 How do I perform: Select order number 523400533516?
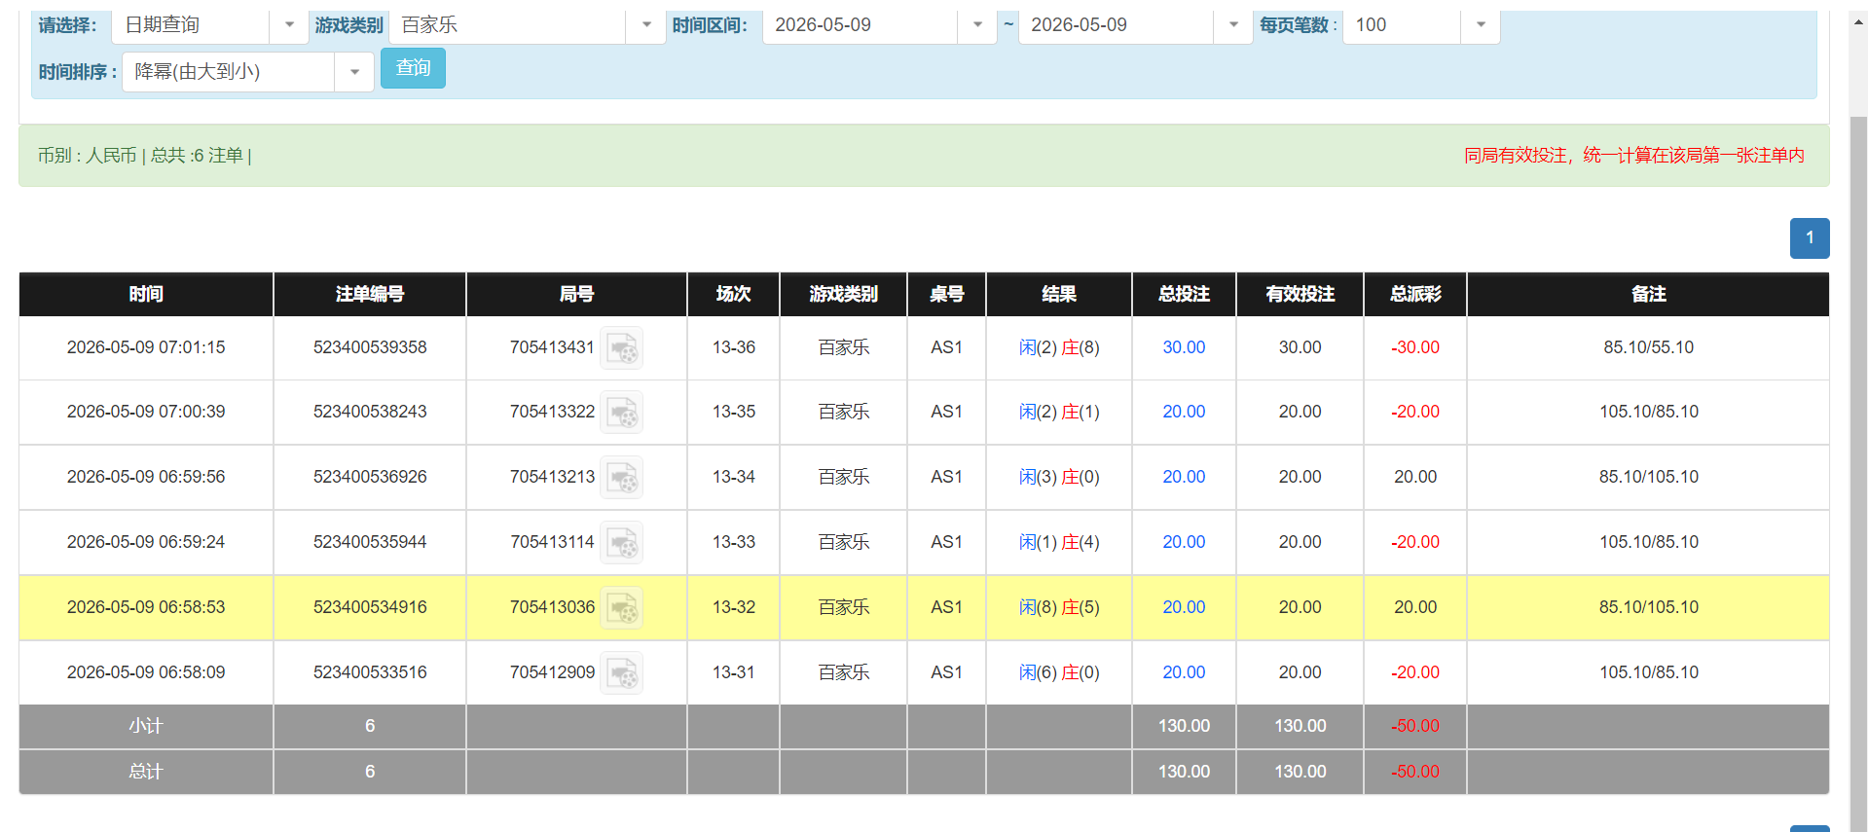point(370,672)
